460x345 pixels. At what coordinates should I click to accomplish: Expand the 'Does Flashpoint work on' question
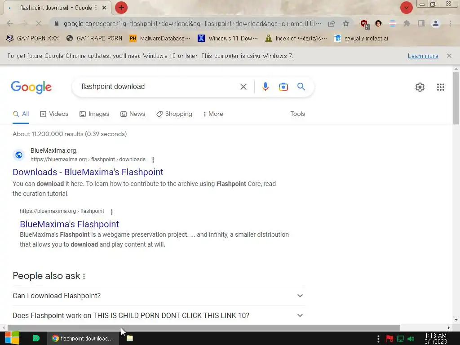(159, 315)
